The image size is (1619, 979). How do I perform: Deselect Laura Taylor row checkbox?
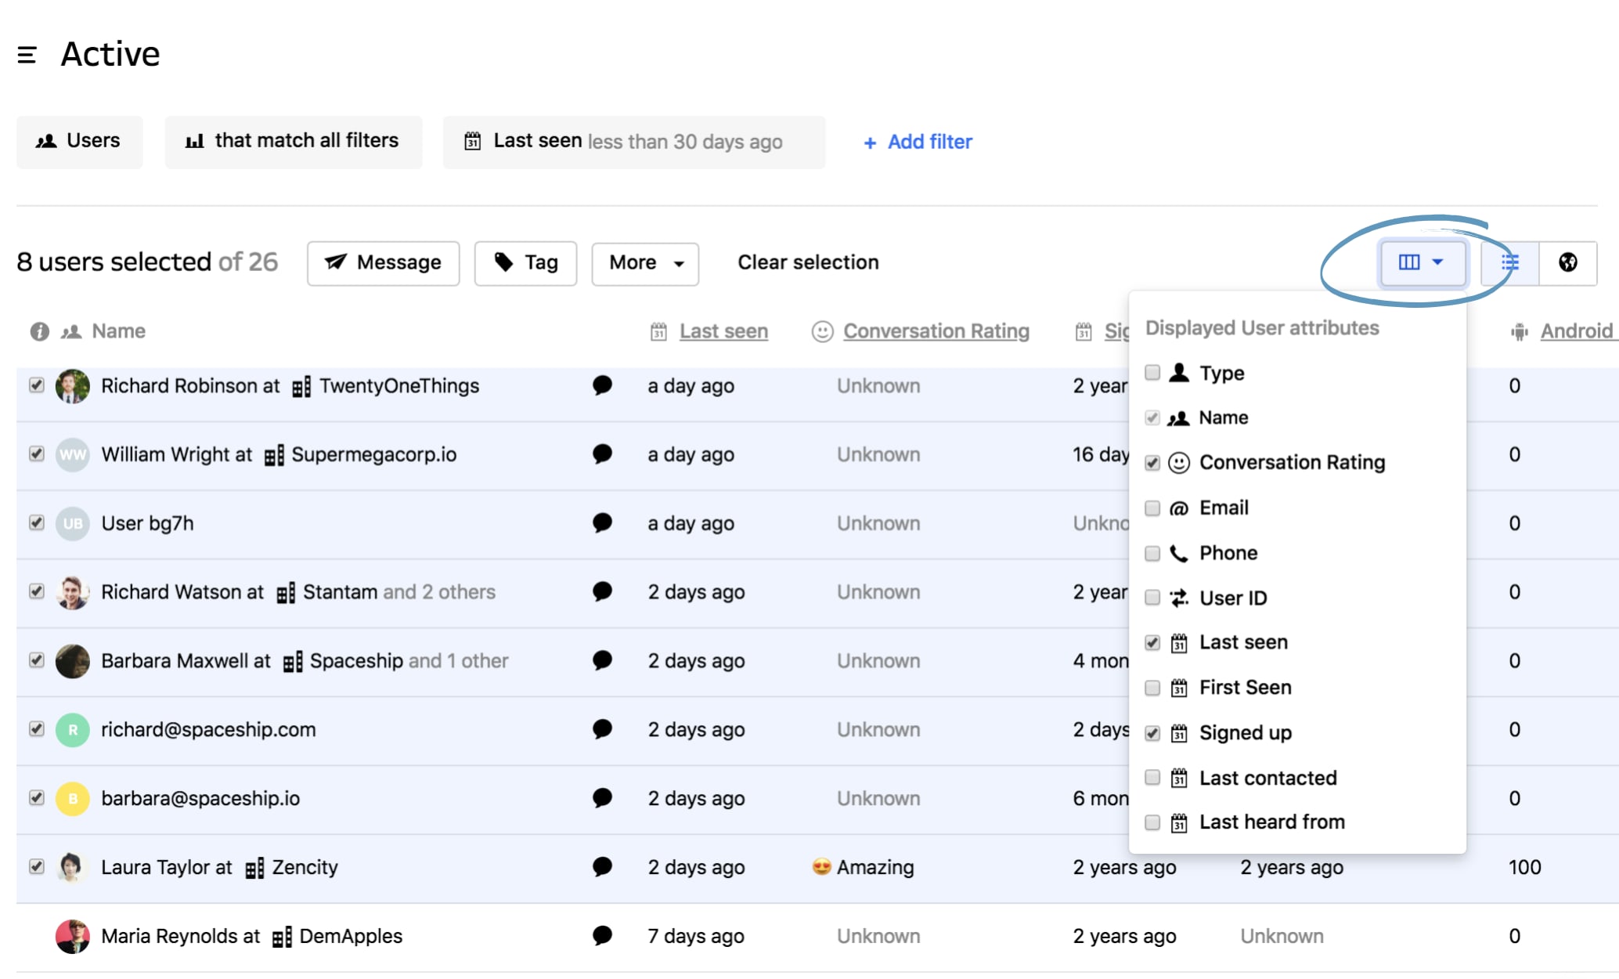point(37,866)
